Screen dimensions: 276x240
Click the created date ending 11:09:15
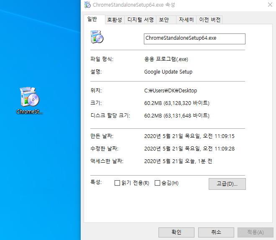[x=189, y=136]
